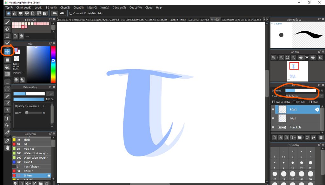Open the Tệp(F) menu
The height and width of the screenshot is (185, 325).
9,8
